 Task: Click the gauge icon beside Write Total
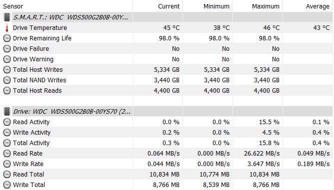tap(7, 185)
